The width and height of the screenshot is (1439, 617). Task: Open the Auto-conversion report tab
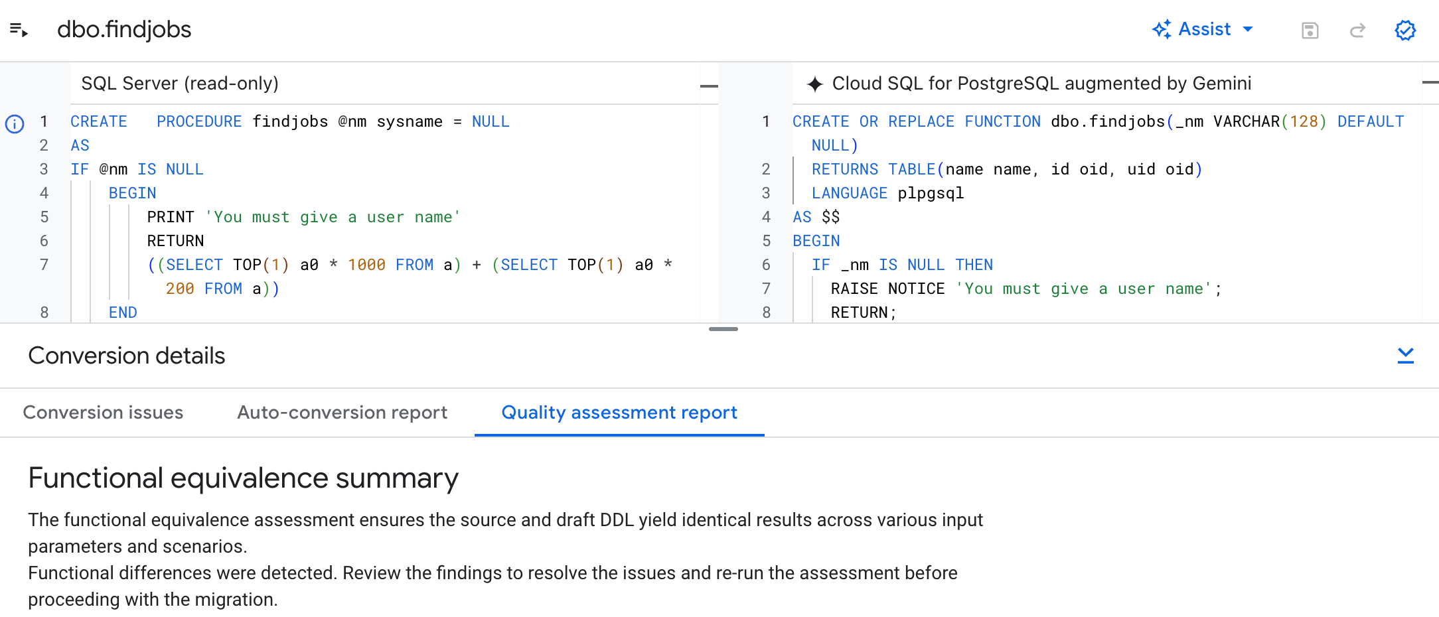pyautogui.click(x=342, y=413)
